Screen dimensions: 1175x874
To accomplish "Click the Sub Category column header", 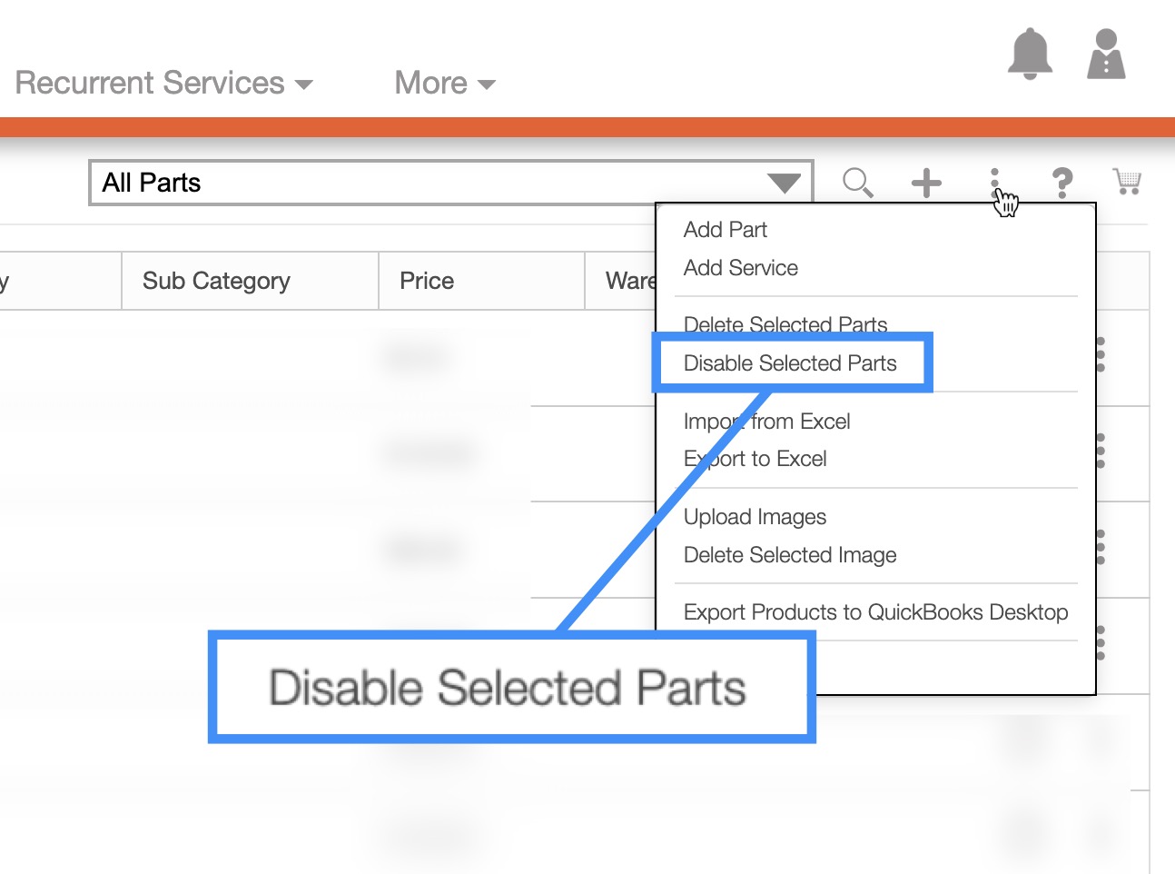I will [x=216, y=282].
